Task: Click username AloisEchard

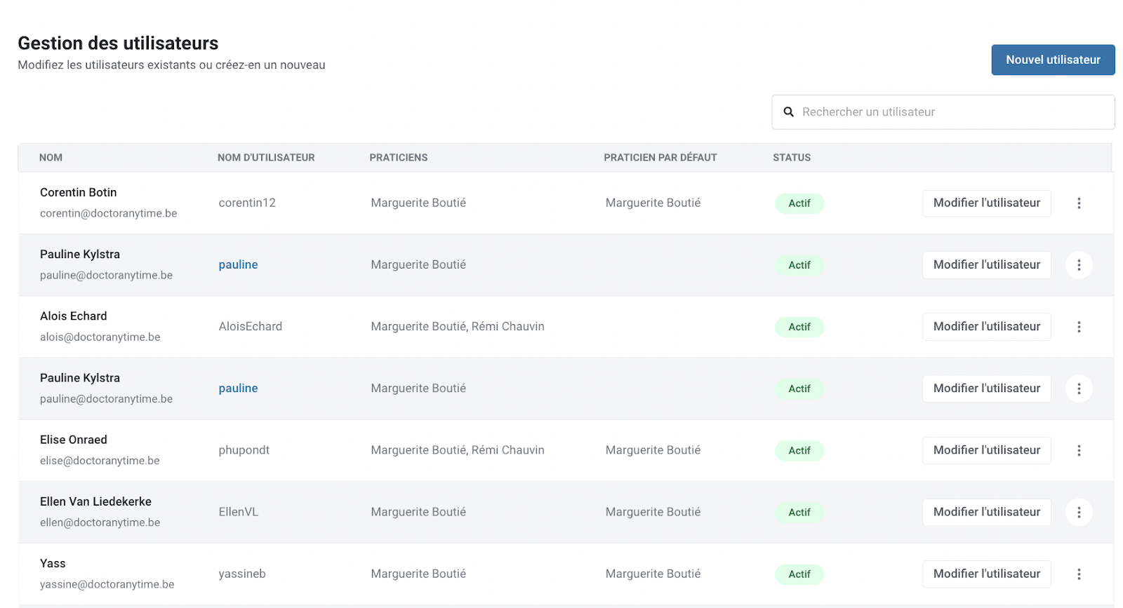Action: click(x=251, y=327)
